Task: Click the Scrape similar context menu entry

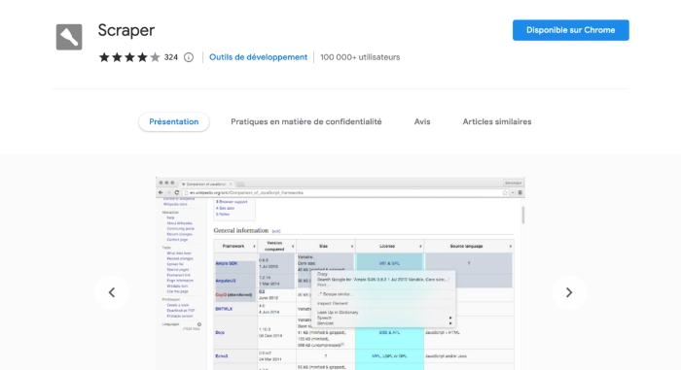Action: pos(337,294)
